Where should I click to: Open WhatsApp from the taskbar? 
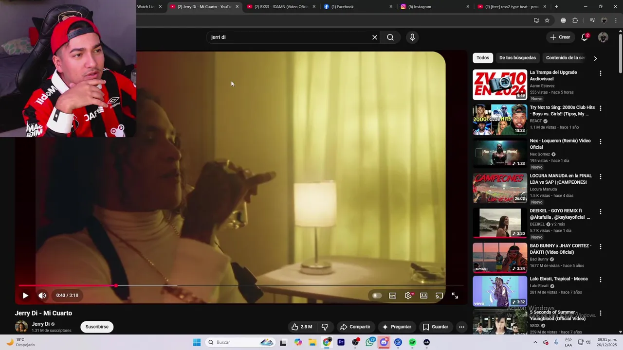click(370, 342)
